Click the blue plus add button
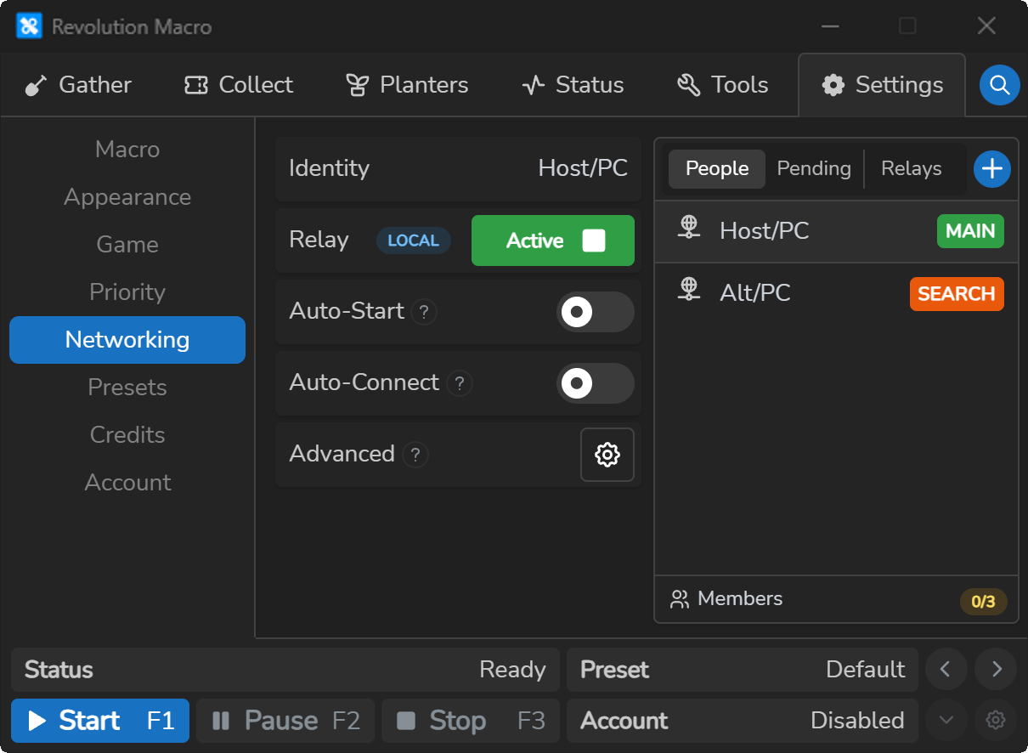 click(992, 168)
